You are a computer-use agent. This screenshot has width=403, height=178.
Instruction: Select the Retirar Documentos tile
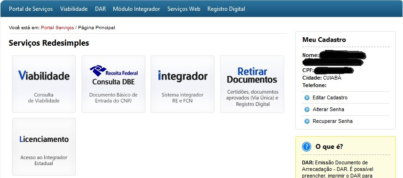(252, 84)
